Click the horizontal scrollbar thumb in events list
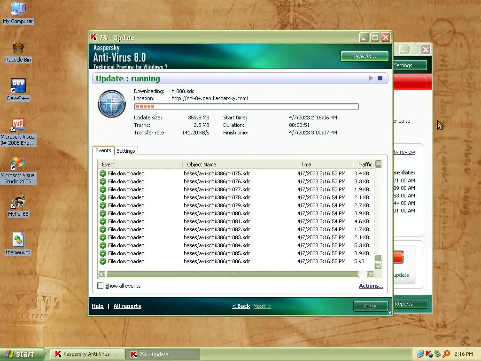 (233, 274)
